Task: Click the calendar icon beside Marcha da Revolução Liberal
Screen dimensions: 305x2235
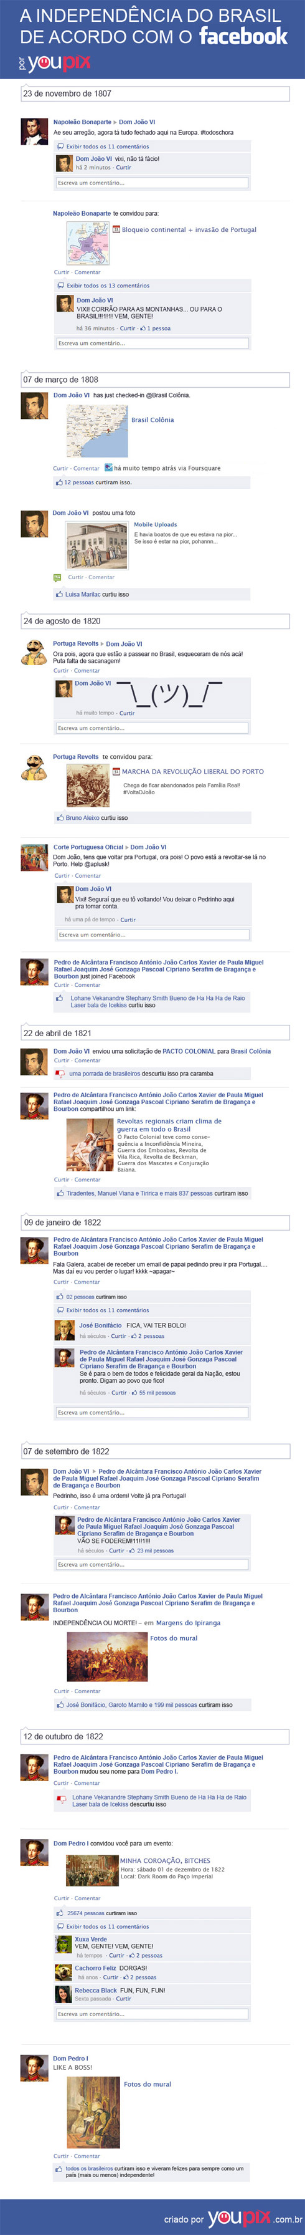Action: pyautogui.click(x=116, y=771)
